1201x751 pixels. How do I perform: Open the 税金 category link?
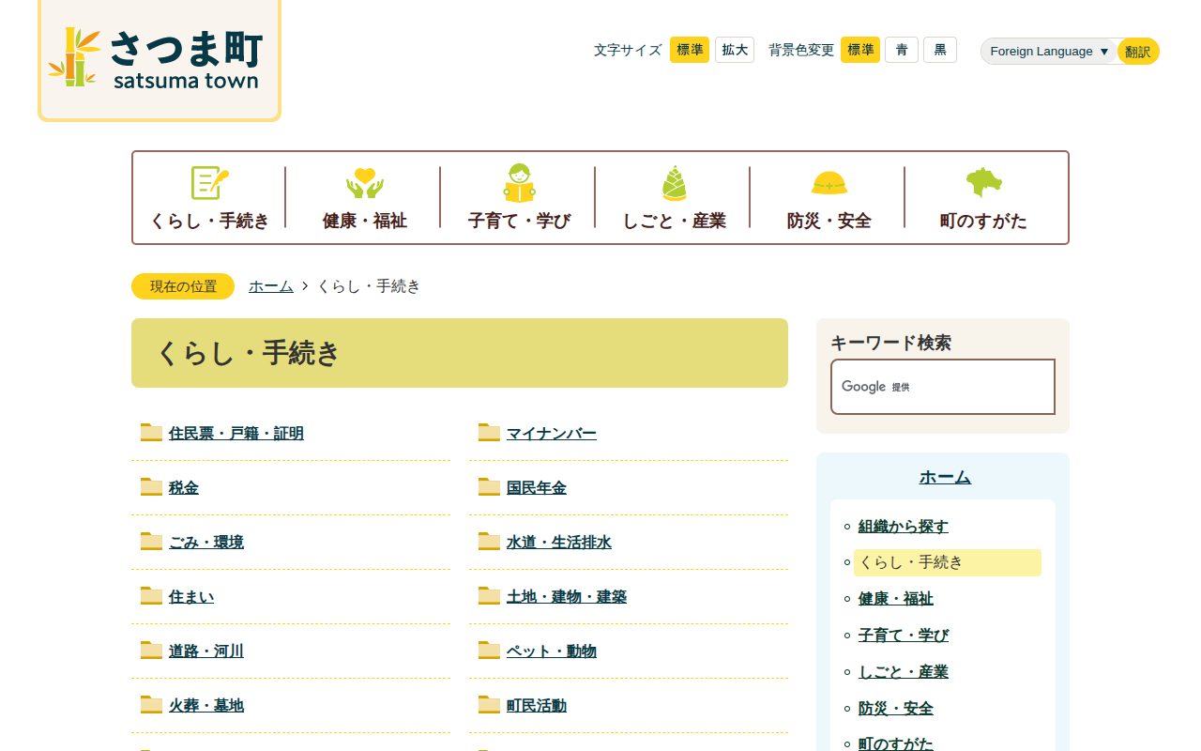pyautogui.click(x=184, y=488)
